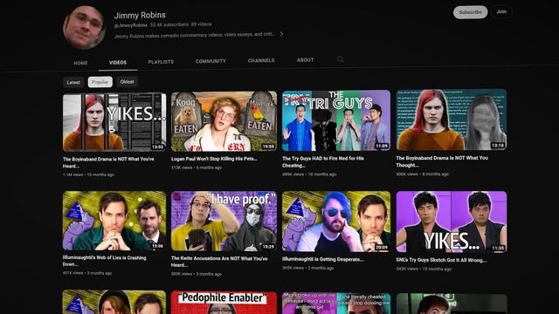Click title 'Illuminaughtii's Web of Lies Is Crashing Down...'
The width and height of the screenshot is (559, 314).
(105, 261)
